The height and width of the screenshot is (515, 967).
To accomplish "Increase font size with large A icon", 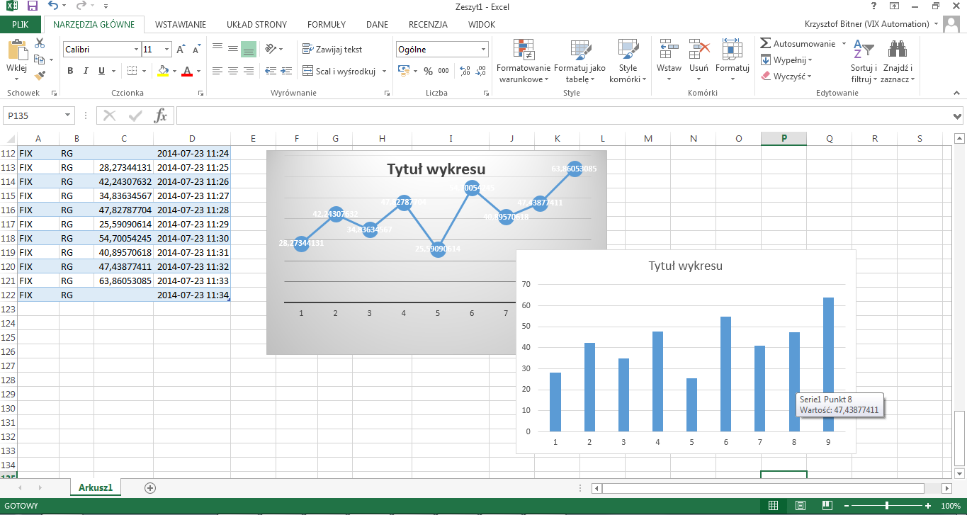I will pos(181,49).
